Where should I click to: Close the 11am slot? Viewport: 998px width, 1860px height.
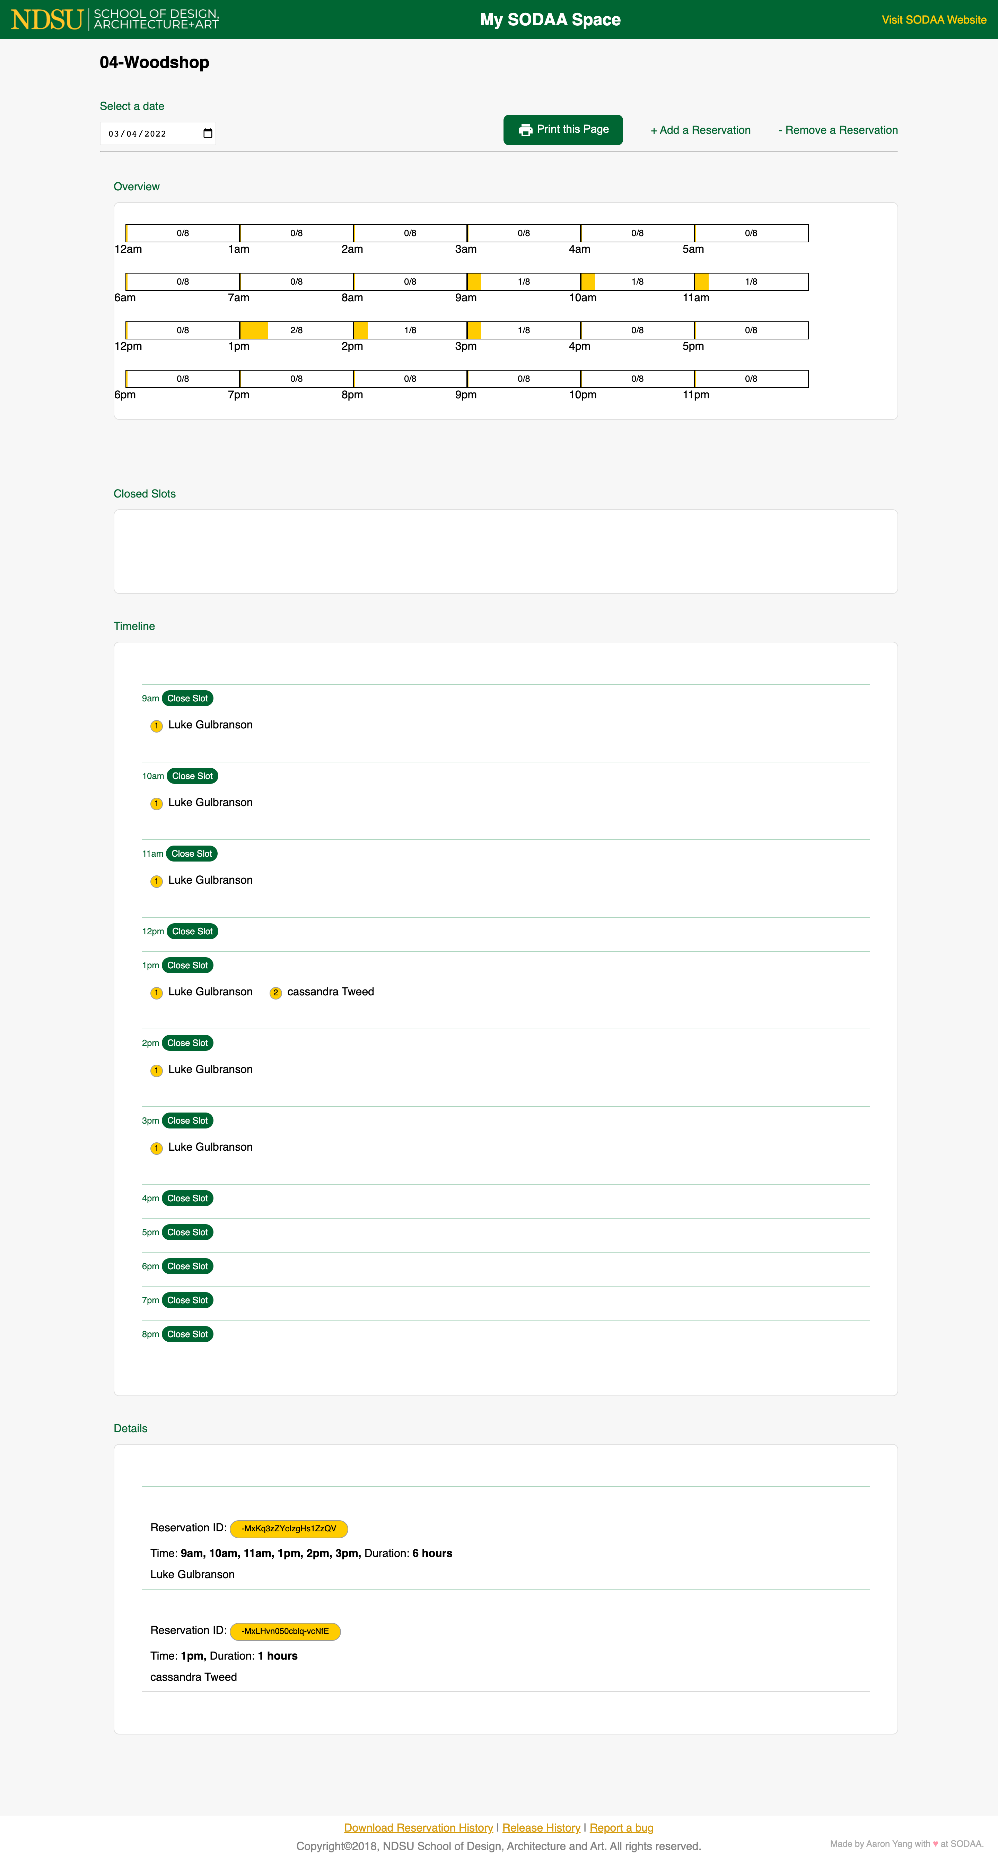tap(192, 854)
